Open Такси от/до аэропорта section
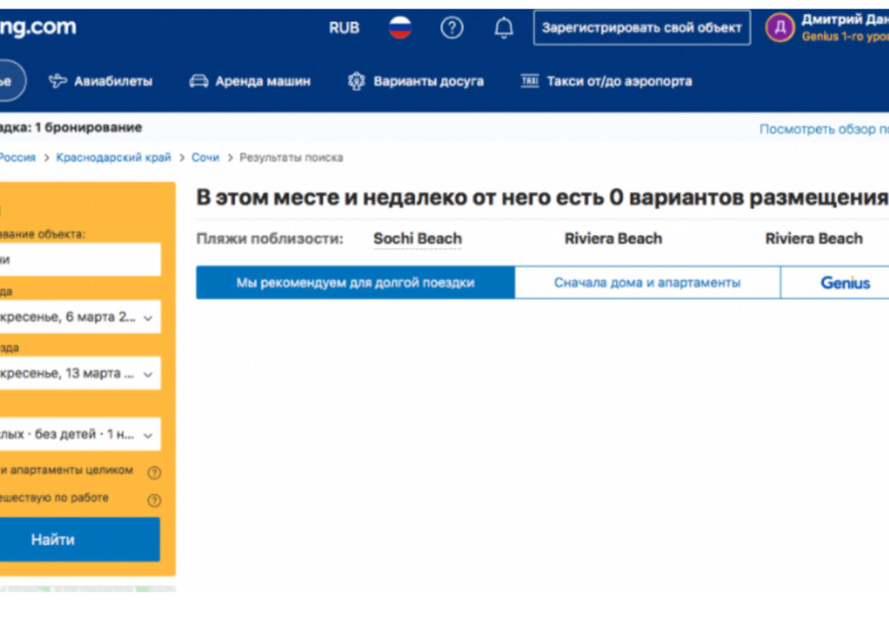889x629 pixels. (x=619, y=81)
